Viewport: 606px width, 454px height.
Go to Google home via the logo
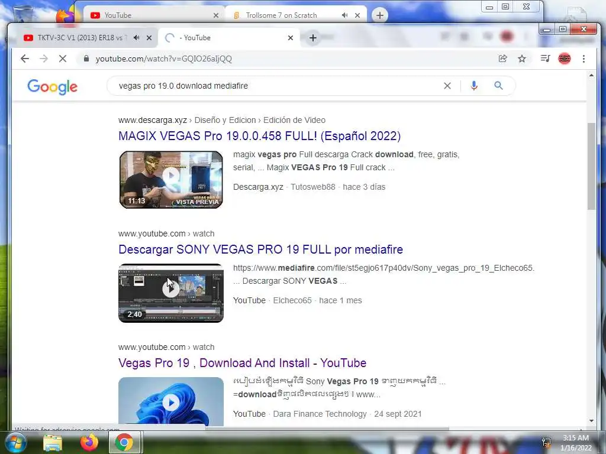[52, 87]
